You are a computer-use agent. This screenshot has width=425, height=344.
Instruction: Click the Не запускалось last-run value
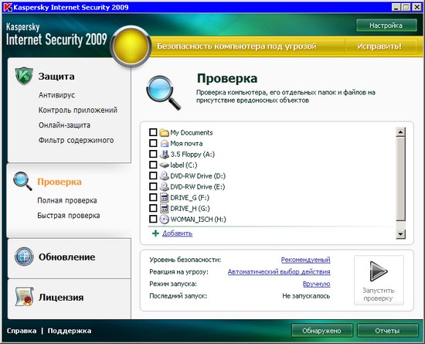(306, 296)
